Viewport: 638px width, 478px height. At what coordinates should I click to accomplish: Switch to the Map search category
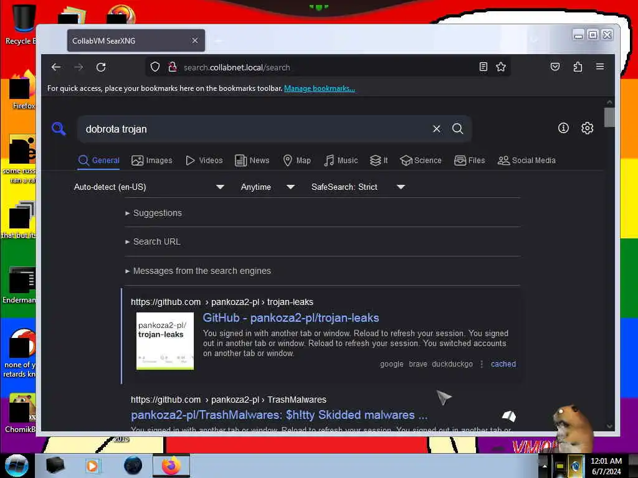pyautogui.click(x=297, y=161)
